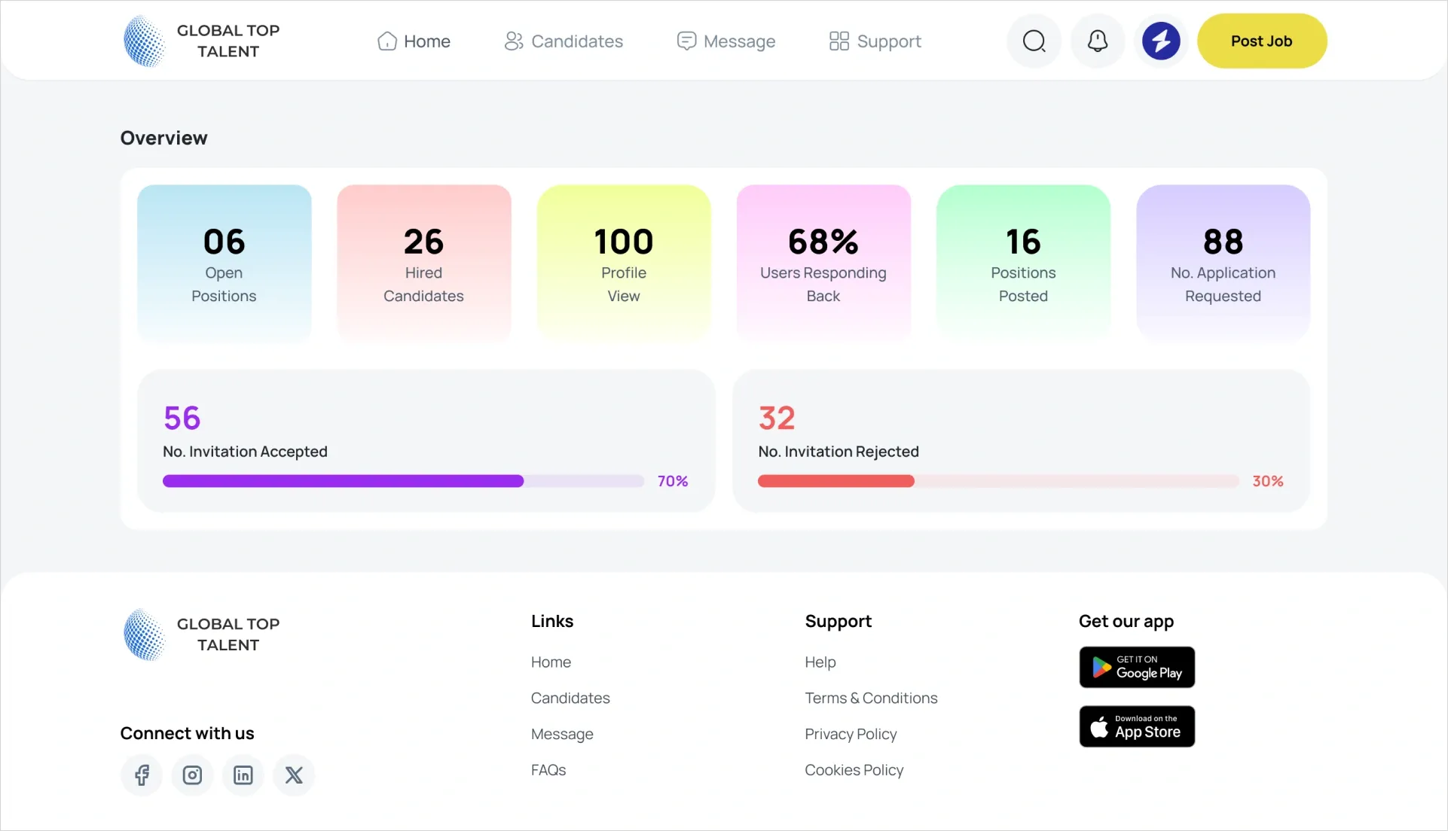Open Facebook from Connect with us

pyautogui.click(x=141, y=775)
